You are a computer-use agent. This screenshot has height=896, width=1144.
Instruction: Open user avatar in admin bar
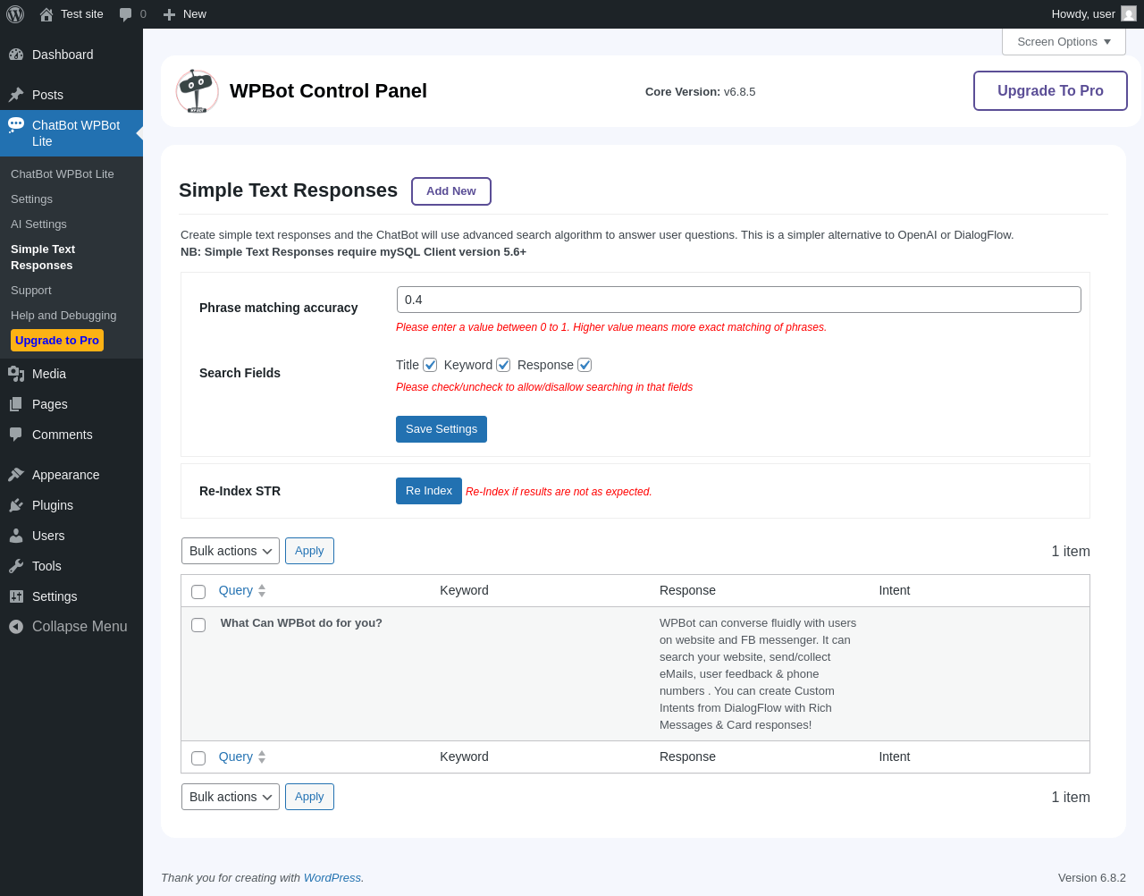tap(1129, 13)
